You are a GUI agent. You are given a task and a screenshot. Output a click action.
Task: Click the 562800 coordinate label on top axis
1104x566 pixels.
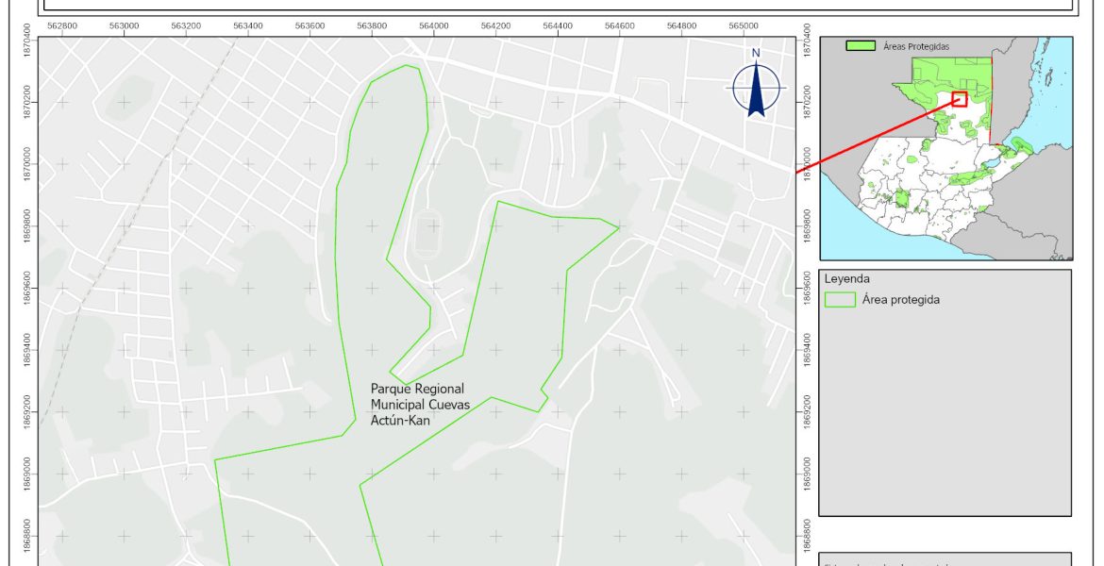(x=62, y=26)
